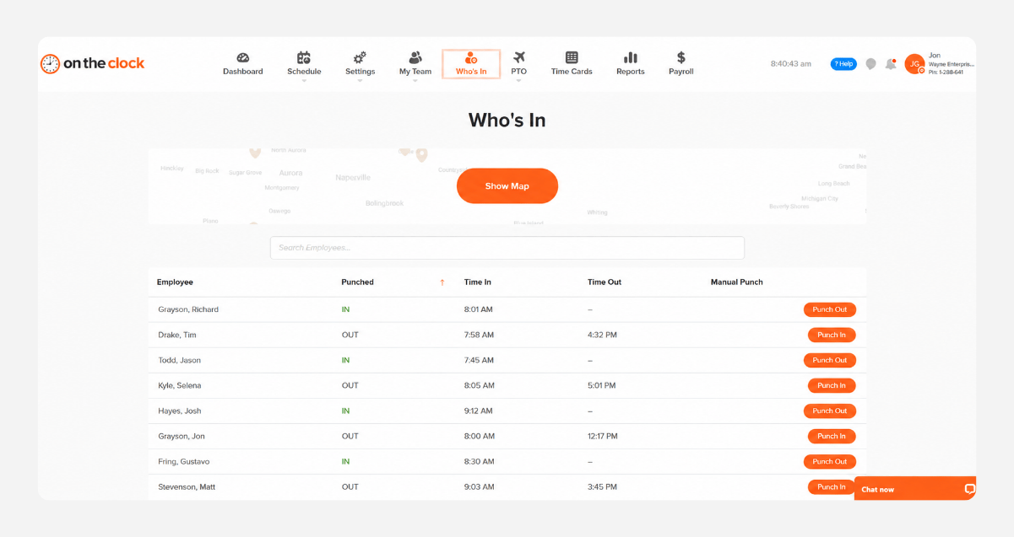
Task: Open the Time Cards grid icon
Action: click(x=572, y=58)
